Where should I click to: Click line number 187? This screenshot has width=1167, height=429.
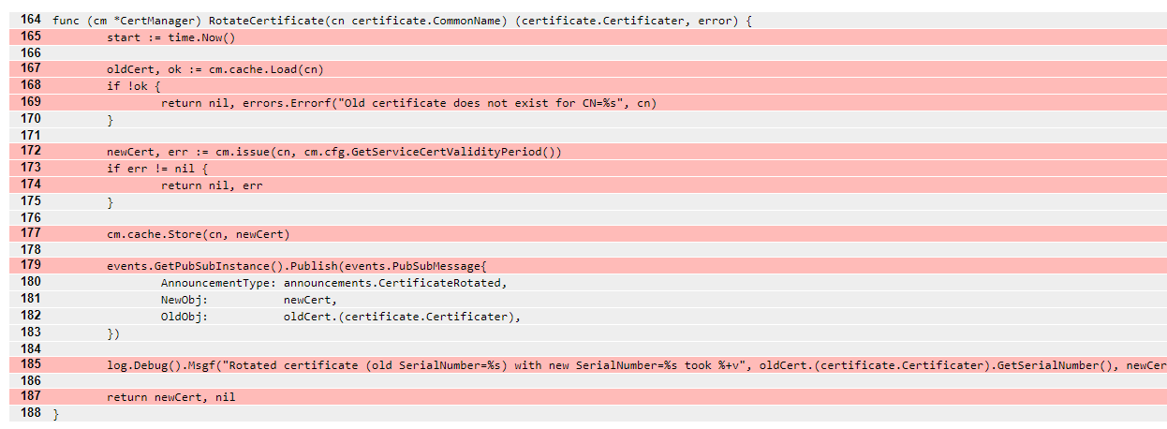point(30,397)
